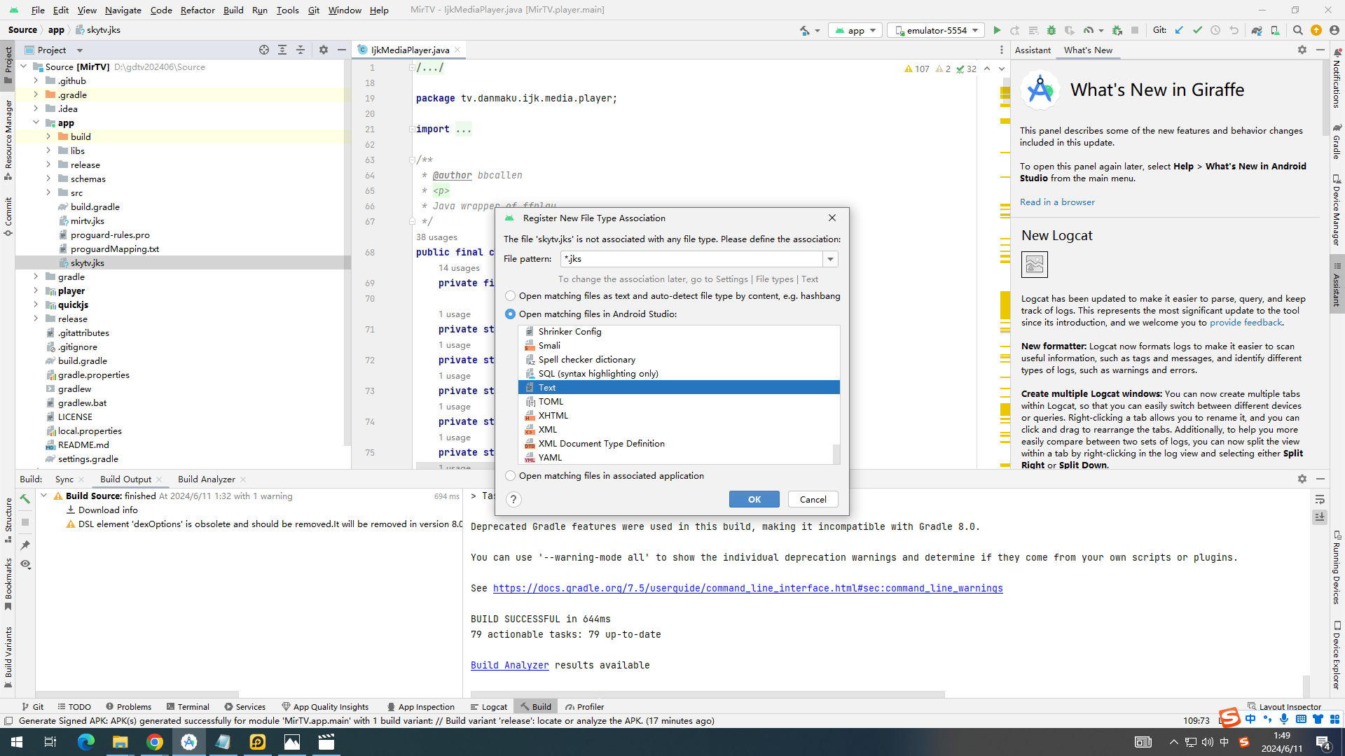Click the OK button in the dialog
Viewport: 1345px width, 756px height.
[x=754, y=499]
